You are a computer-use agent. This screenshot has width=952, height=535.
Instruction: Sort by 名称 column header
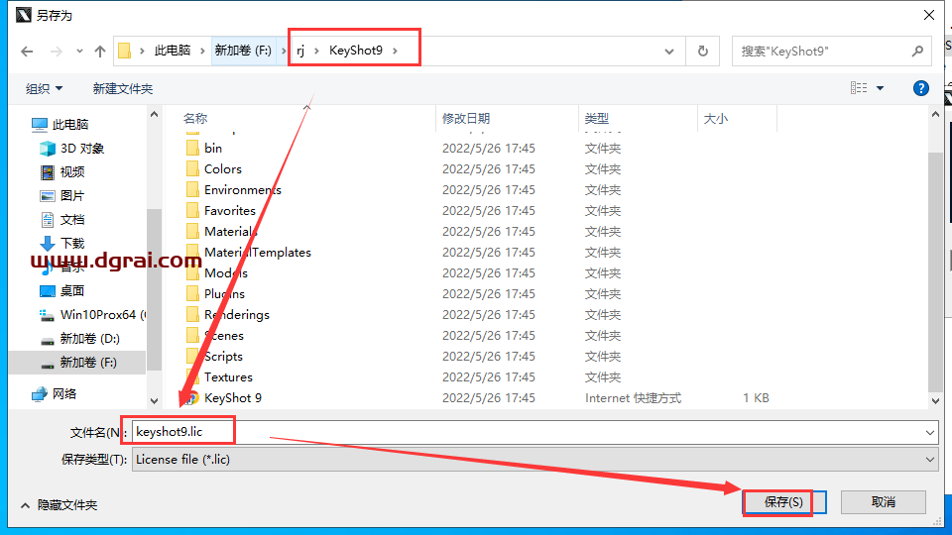pyautogui.click(x=195, y=119)
